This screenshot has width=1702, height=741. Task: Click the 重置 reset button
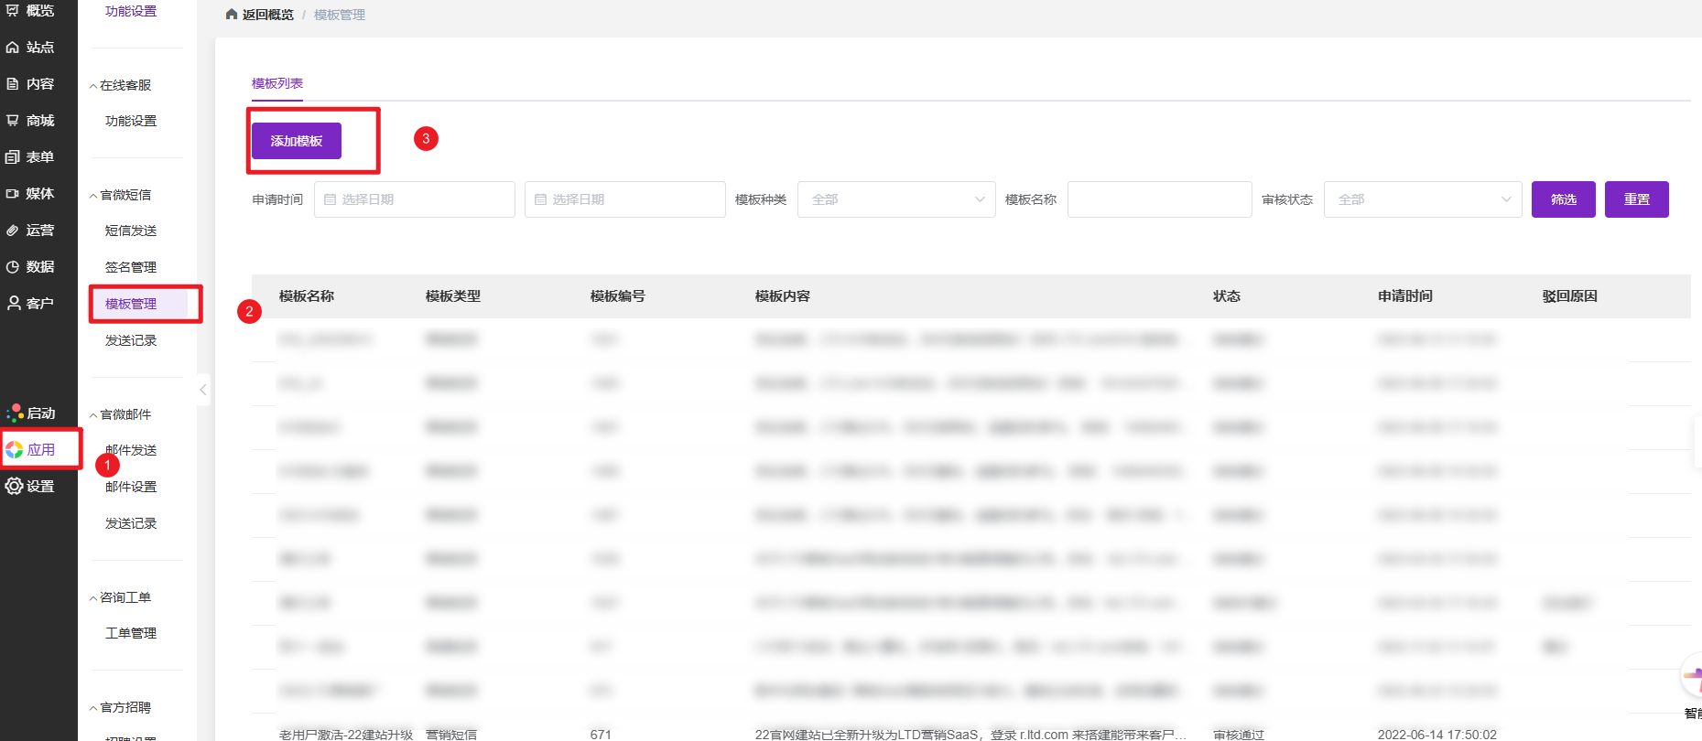[1636, 199]
